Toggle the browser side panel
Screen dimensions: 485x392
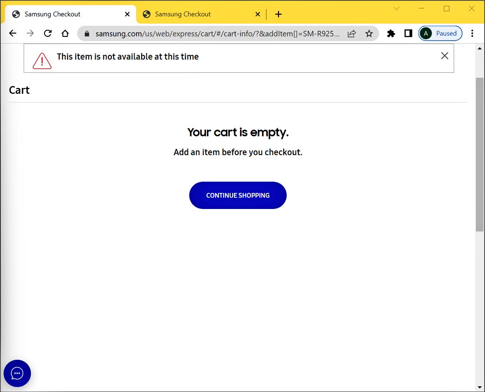408,34
